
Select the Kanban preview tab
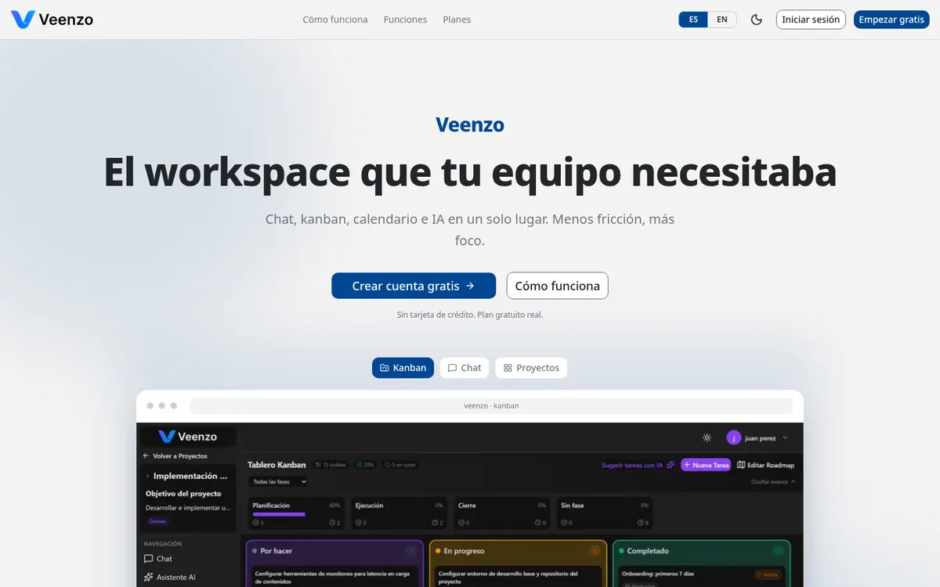(403, 368)
